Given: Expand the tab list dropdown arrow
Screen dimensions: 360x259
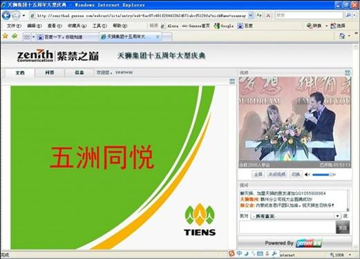Looking at the screenshot, I should [33, 37].
